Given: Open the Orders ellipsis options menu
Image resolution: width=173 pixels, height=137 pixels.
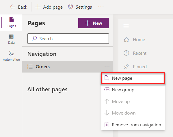Looking at the screenshot, I should pyautogui.click(x=107, y=66).
